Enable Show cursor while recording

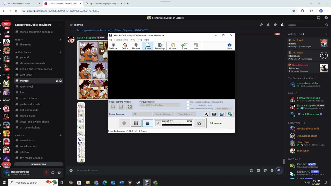coord(188,109)
